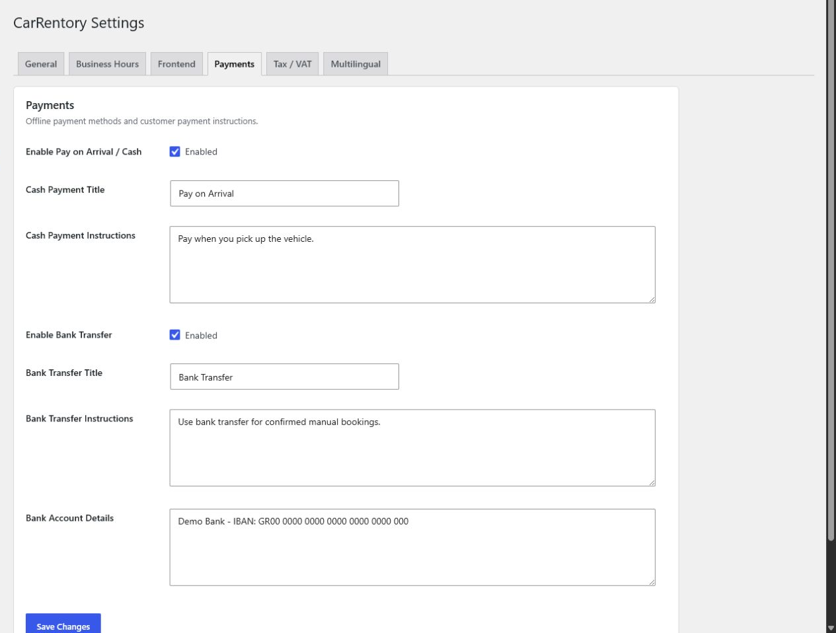Grab the Bank Transfer Instructions resize handle
The image size is (836, 633).
tap(652, 482)
